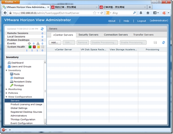Collapse the Inventory tree node
Screen dimensions: 173x134
pyautogui.click(x=6, y=70)
